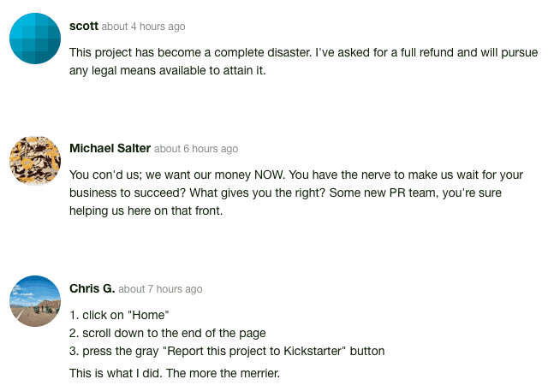Click the line starting 'business to succeed?'

[x=285, y=193]
